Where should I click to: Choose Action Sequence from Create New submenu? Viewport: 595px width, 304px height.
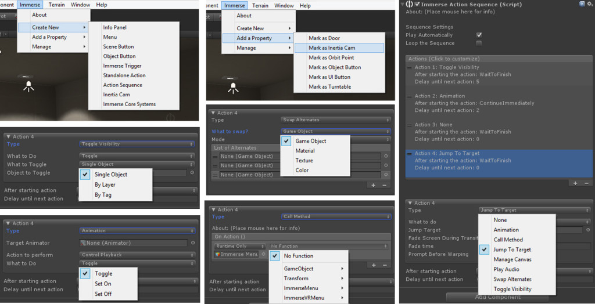(x=134, y=85)
